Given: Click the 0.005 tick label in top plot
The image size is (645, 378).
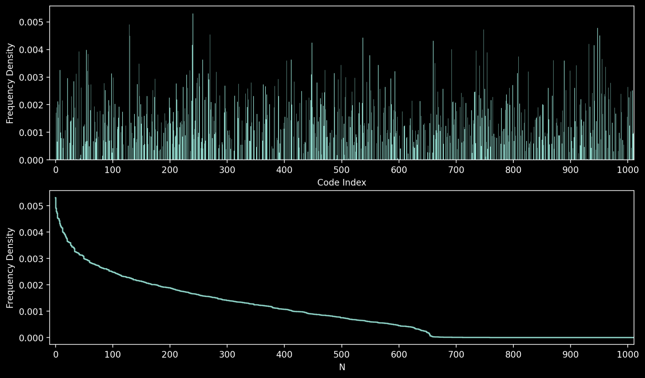Looking at the screenshot, I should tap(31, 22).
